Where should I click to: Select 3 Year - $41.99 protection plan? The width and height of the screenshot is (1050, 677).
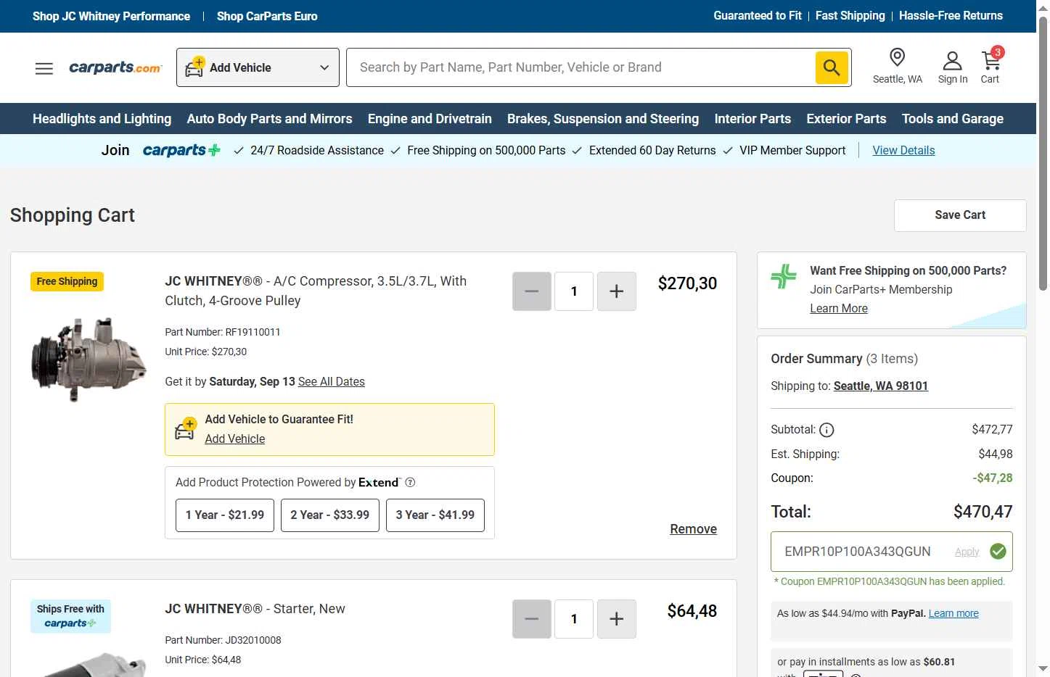click(435, 515)
